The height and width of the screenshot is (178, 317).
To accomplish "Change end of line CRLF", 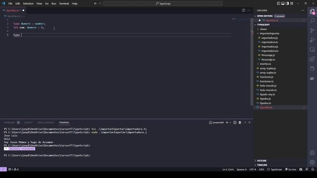I will pos(262,169).
